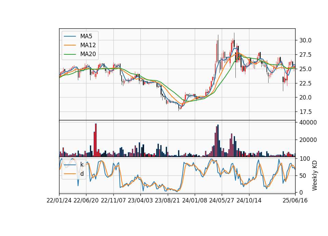Click the 20.0 price axis label
This screenshot has height=236, width=328.
point(305,97)
